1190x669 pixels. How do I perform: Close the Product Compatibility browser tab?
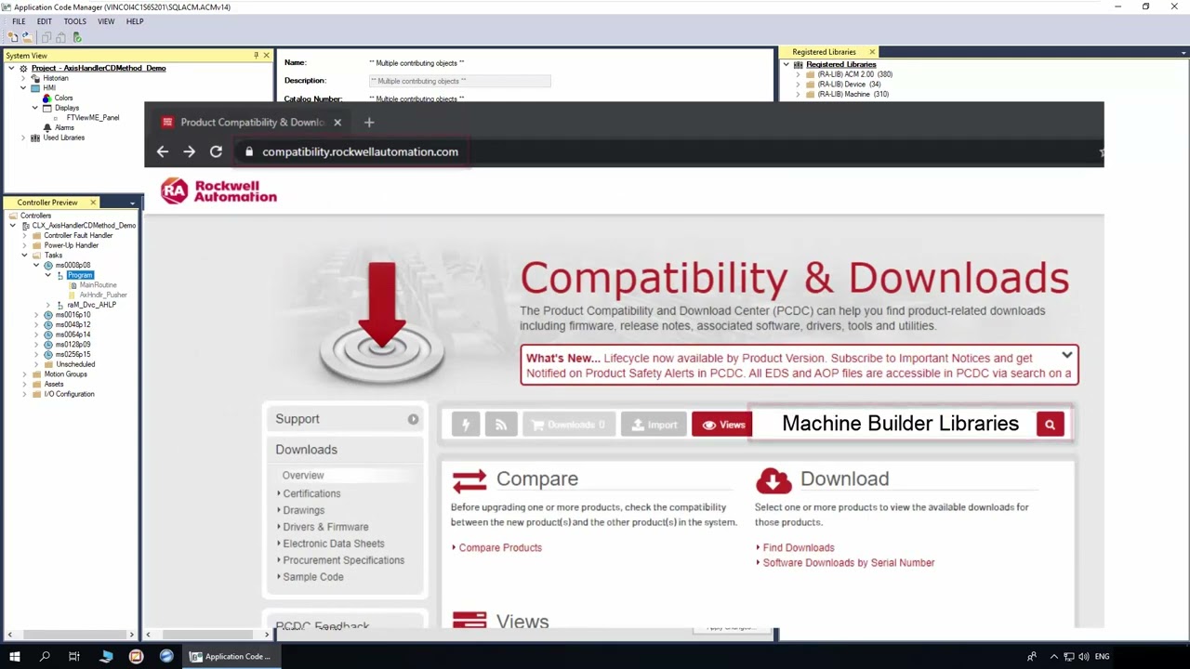337,122
